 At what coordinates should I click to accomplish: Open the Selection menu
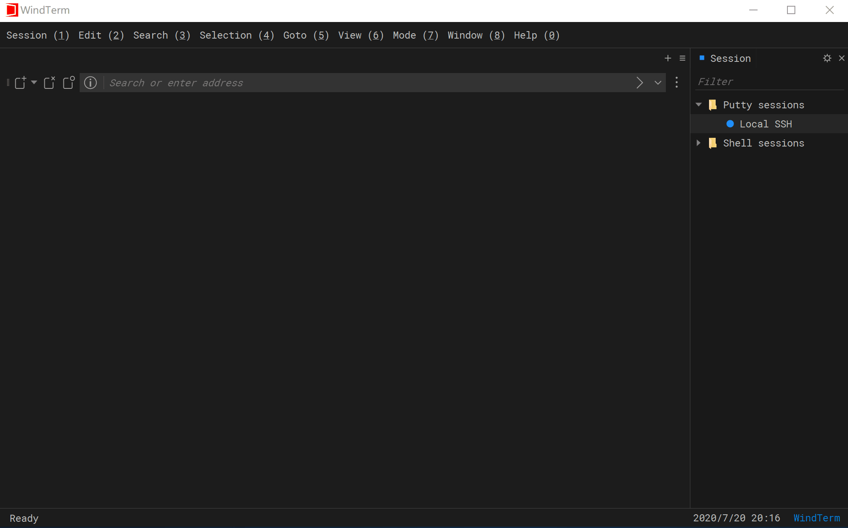pyautogui.click(x=237, y=35)
